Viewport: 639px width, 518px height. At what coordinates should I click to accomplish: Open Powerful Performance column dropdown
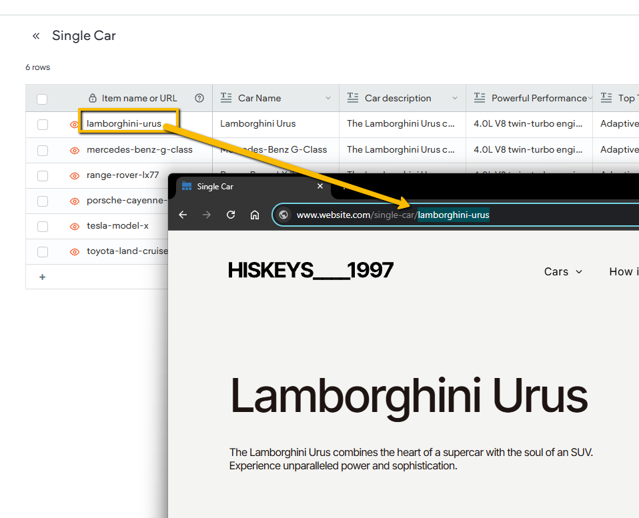click(590, 98)
